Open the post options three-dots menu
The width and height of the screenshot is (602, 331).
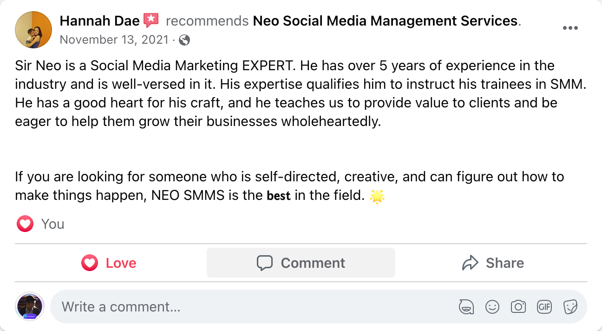[x=570, y=28]
